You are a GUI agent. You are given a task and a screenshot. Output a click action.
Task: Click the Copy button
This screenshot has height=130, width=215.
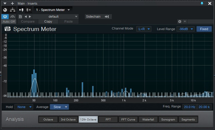point(48,21)
